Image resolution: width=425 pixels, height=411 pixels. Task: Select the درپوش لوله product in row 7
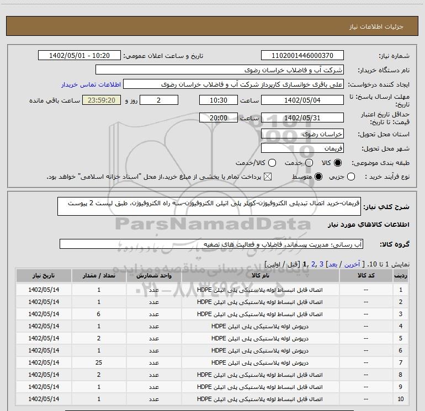(x=260, y=362)
